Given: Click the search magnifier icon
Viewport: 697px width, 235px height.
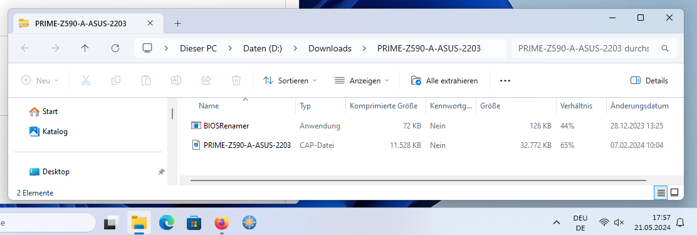Looking at the screenshot, I should (x=665, y=48).
